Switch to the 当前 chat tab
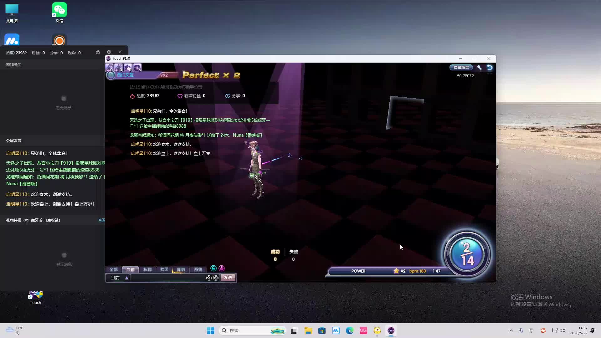The width and height of the screenshot is (601, 338). coord(131,269)
